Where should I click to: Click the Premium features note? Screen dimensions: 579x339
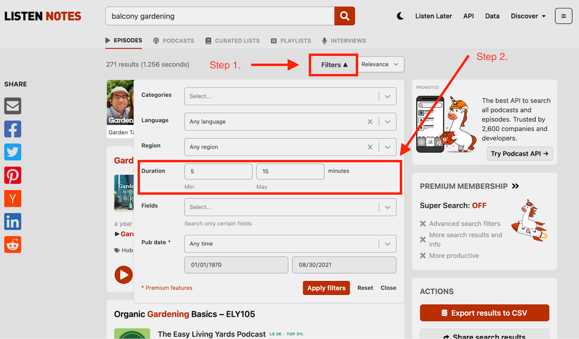coord(167,288)
